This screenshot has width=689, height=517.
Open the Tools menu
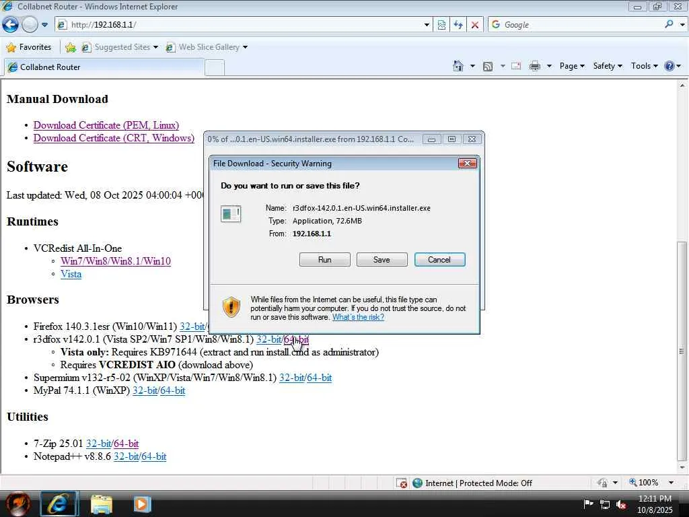[644, 66]
